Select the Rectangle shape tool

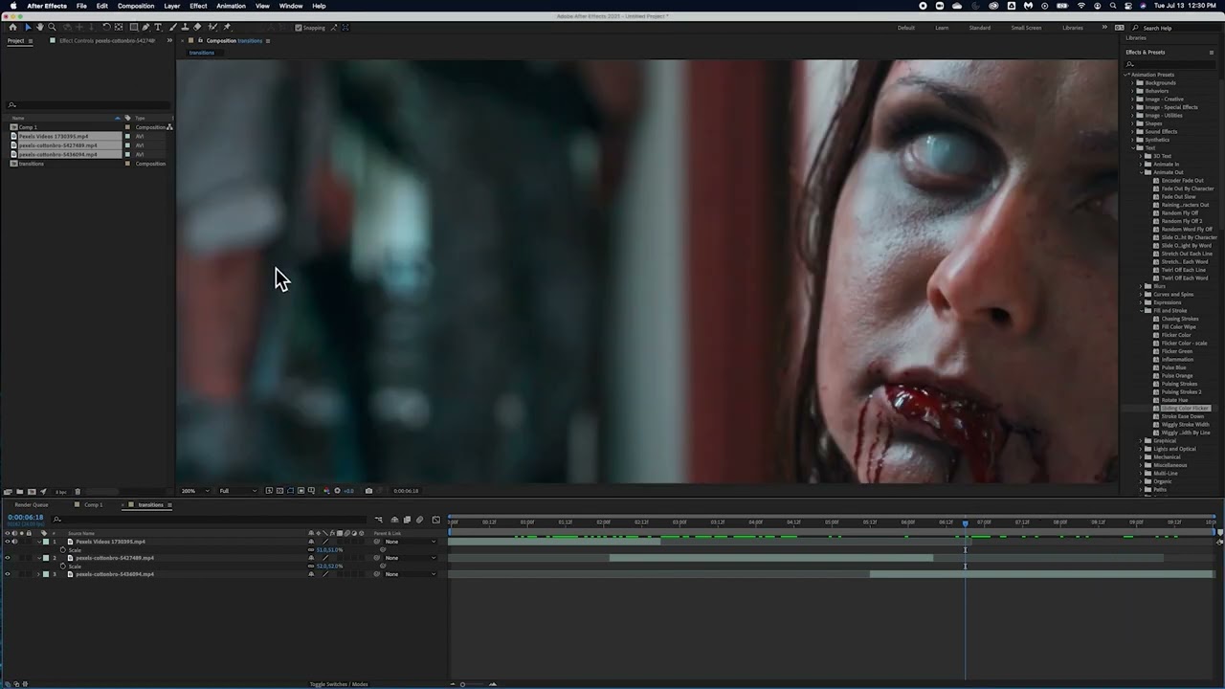134,28
